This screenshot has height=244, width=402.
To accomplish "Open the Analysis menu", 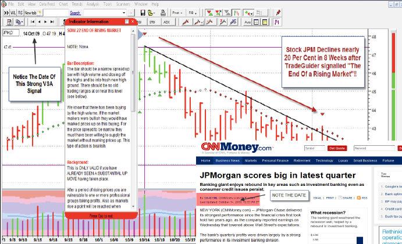I will (x=93, y=4).
